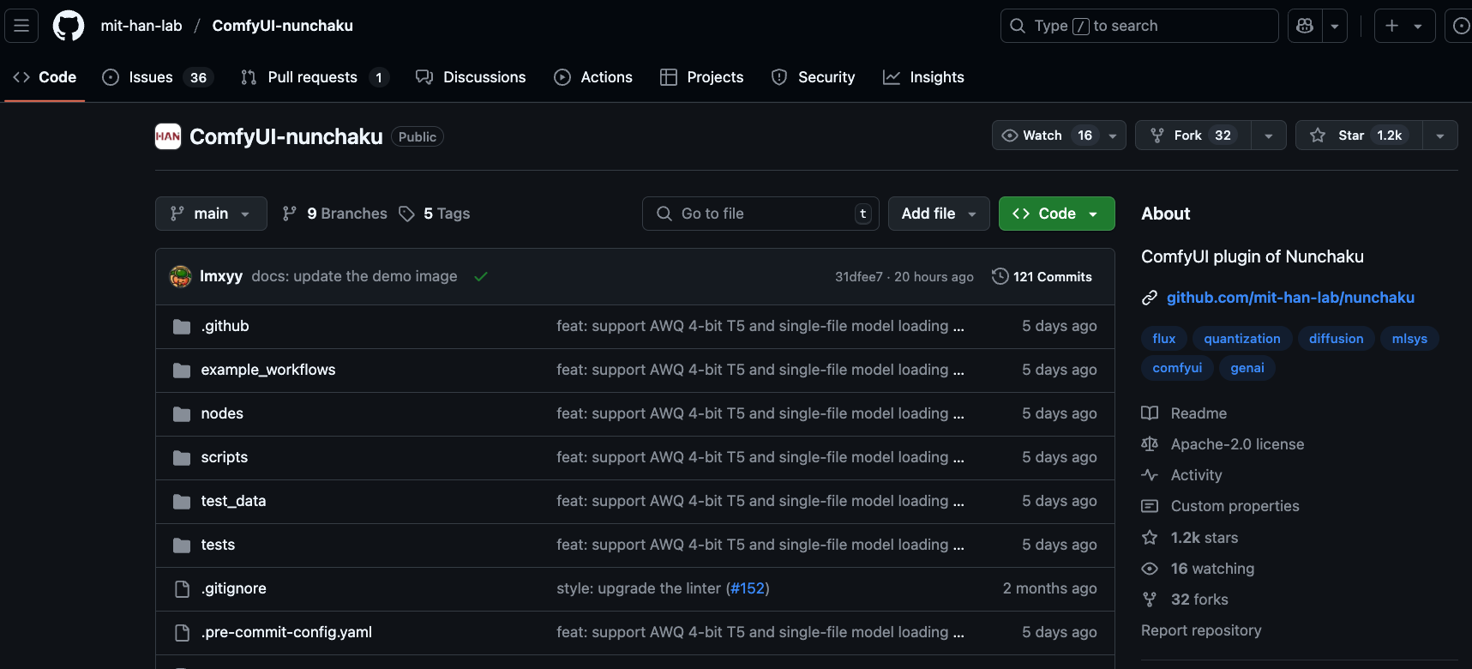Go to the Pull requests tab

tap(314, 77)
